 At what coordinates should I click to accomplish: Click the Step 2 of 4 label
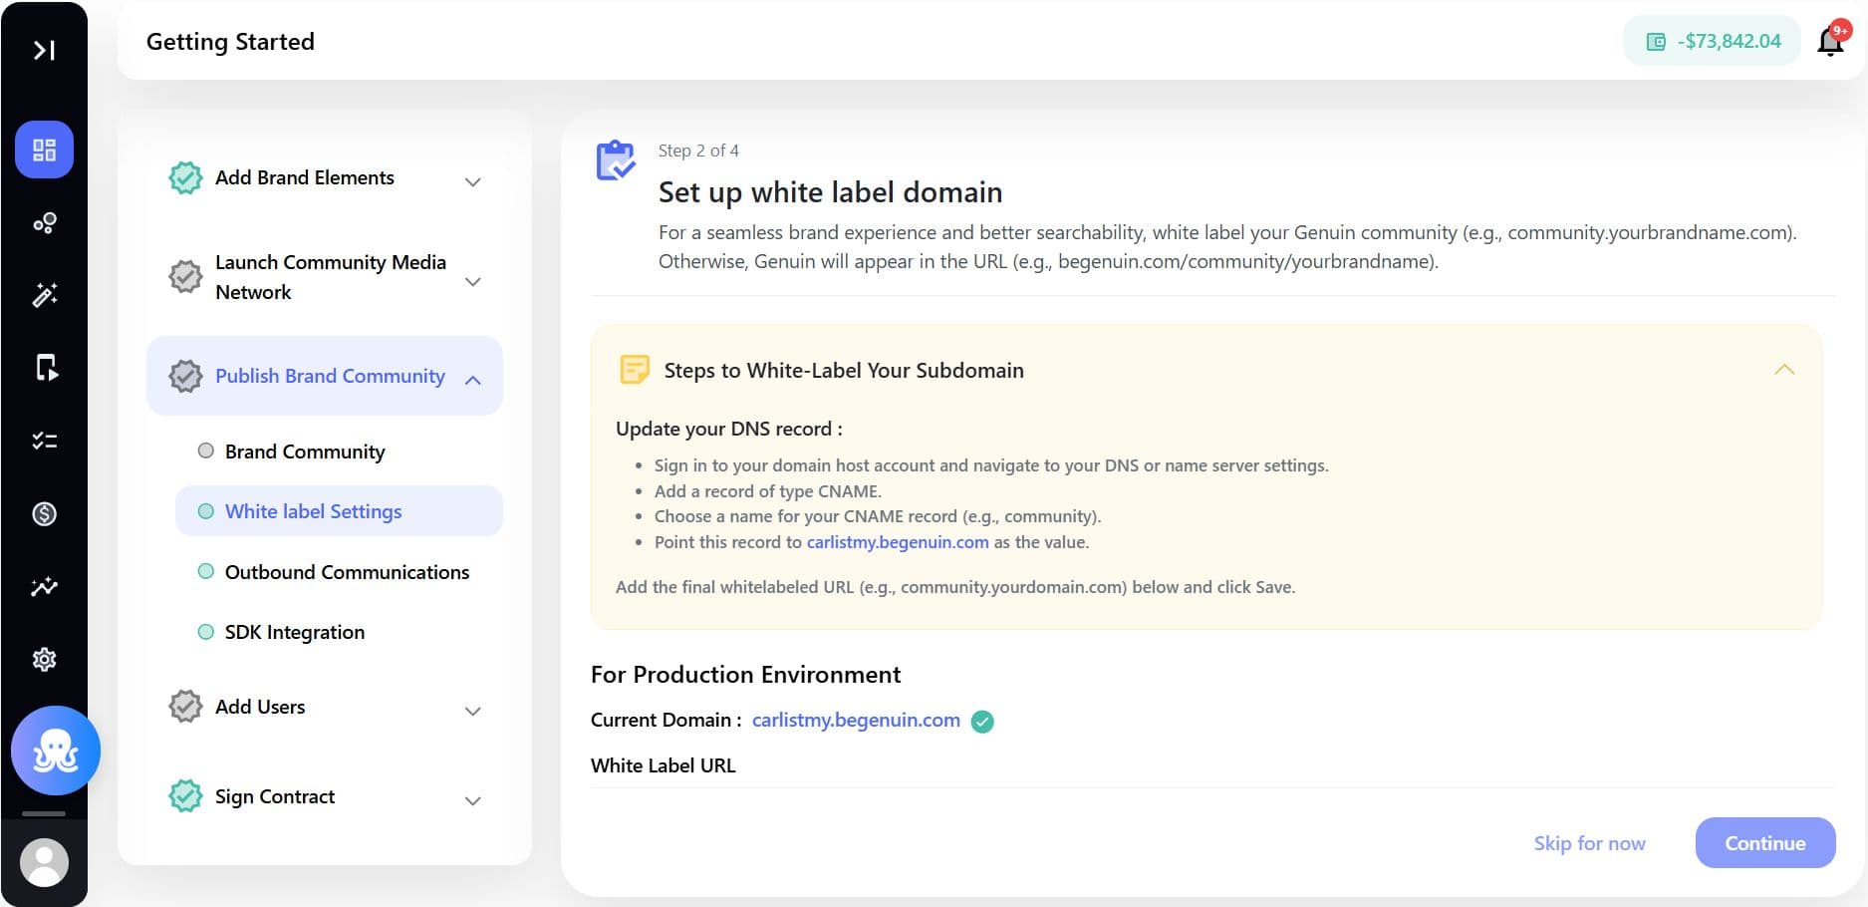point(698,151)
